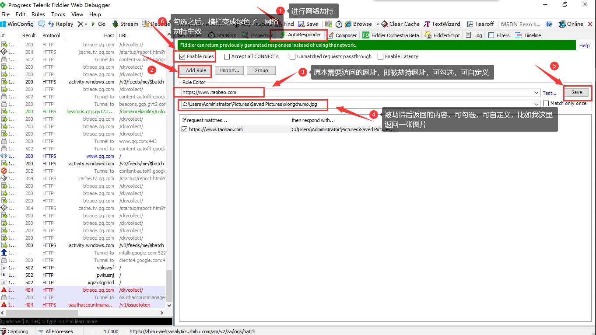Click the QuickExec command box
596x335 pixels.
pyautogui.click(x=86, y=321)
